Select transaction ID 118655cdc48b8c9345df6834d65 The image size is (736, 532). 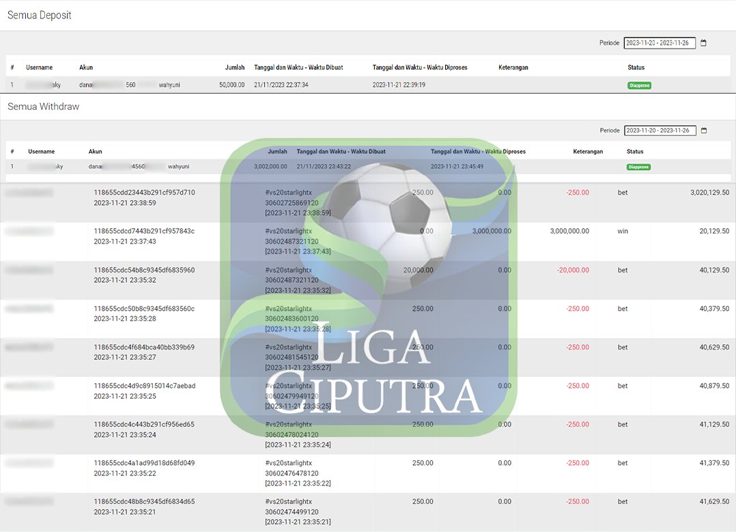click(144, 501)
